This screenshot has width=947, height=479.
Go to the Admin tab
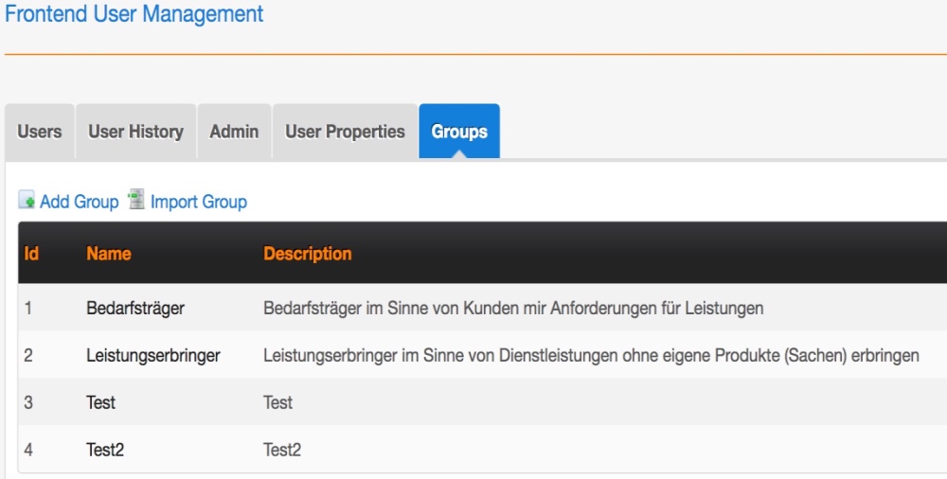(x=234, y=132)
